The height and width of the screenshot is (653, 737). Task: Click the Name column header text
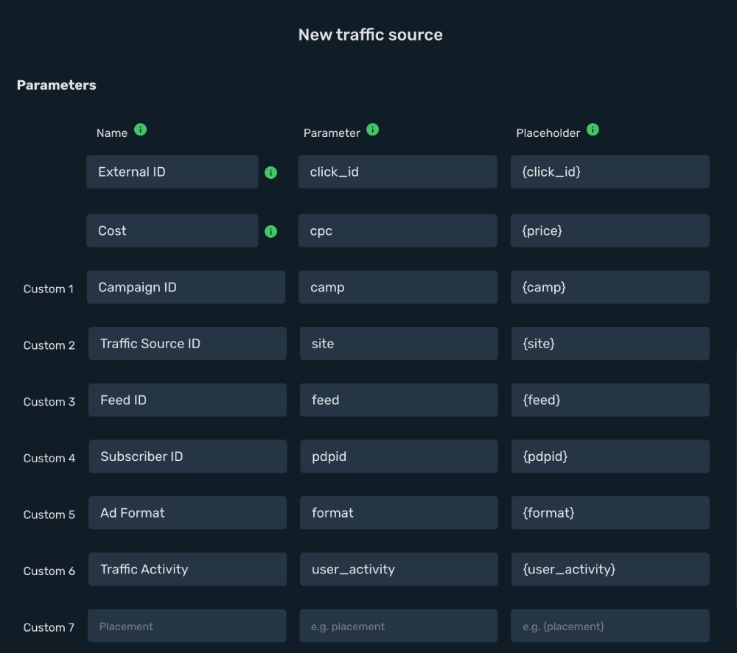(x=112, y=133)
